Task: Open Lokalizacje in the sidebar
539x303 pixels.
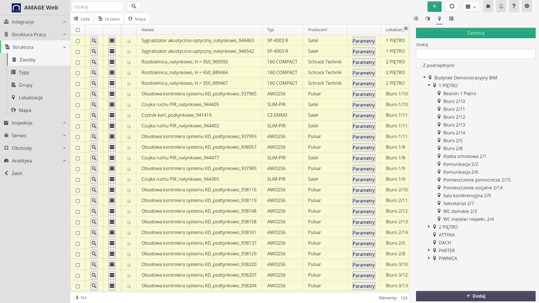Action: pos(39,98)
